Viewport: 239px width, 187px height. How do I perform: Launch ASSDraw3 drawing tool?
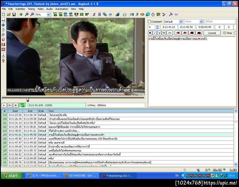tap(125, 14)
